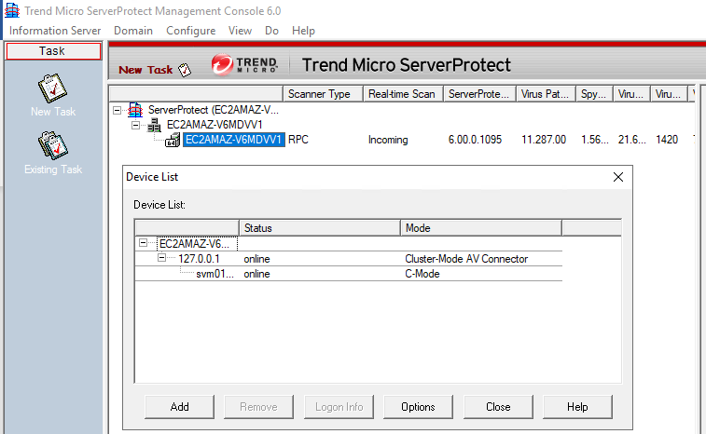This screenshot has width=706, height=434.
Task: Click the domain network icon beside EC2AMAZ-V6MDVV1
Action: pyautogui.click(x=154, y=125)
